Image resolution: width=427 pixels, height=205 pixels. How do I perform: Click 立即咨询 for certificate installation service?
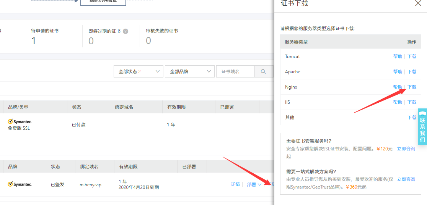pyautogui.click(x=406, y=149)
